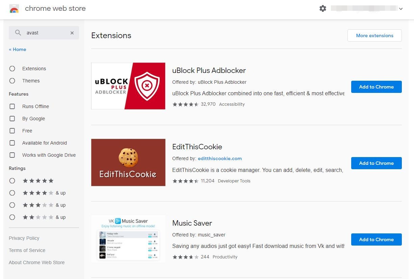Open the Privacy Policy page
The image size is (414, 279).
click(24, 238)
